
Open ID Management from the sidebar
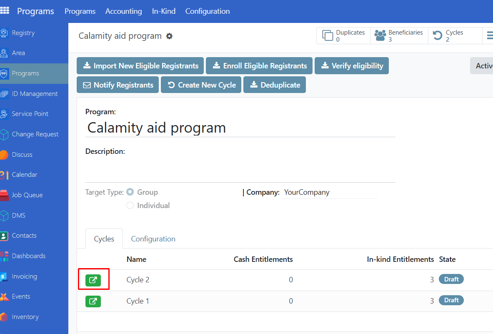point(35,94)
